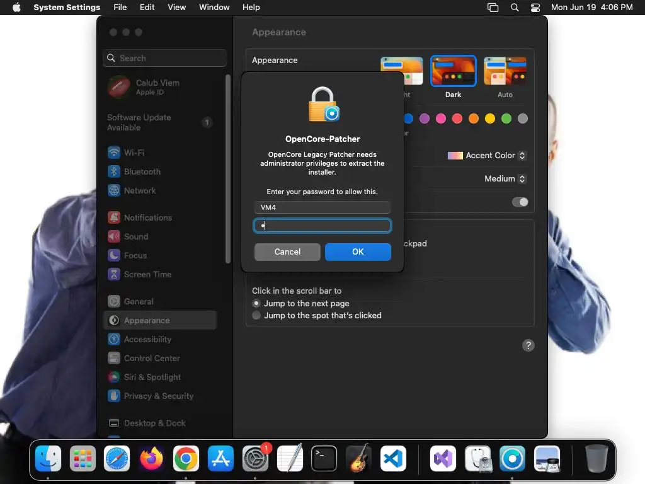
Task: Open Control Center settings in sidebar
Action: pyautogui.click(x=160, y=358)
